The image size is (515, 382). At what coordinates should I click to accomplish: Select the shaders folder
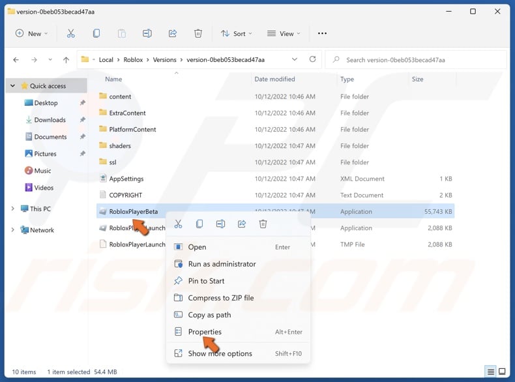275,146
